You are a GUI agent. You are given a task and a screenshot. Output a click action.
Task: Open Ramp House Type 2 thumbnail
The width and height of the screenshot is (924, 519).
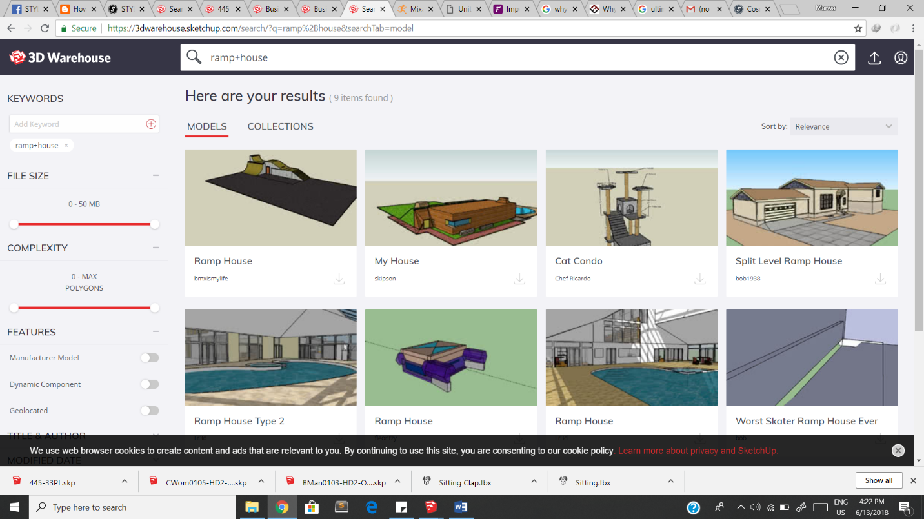(x=270, y=357)
